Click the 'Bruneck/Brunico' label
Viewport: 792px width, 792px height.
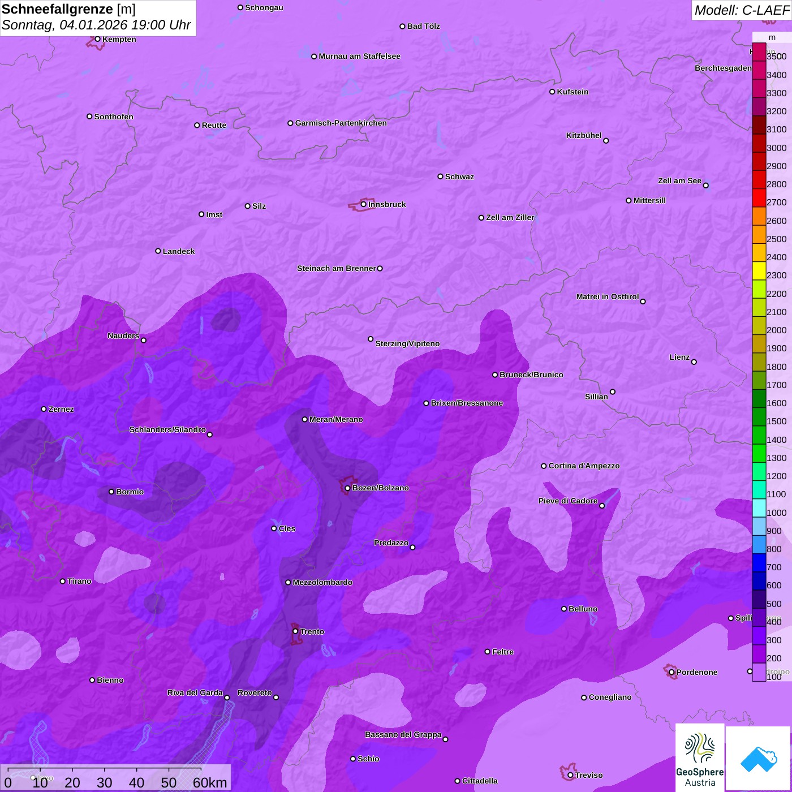coord(531,375)
